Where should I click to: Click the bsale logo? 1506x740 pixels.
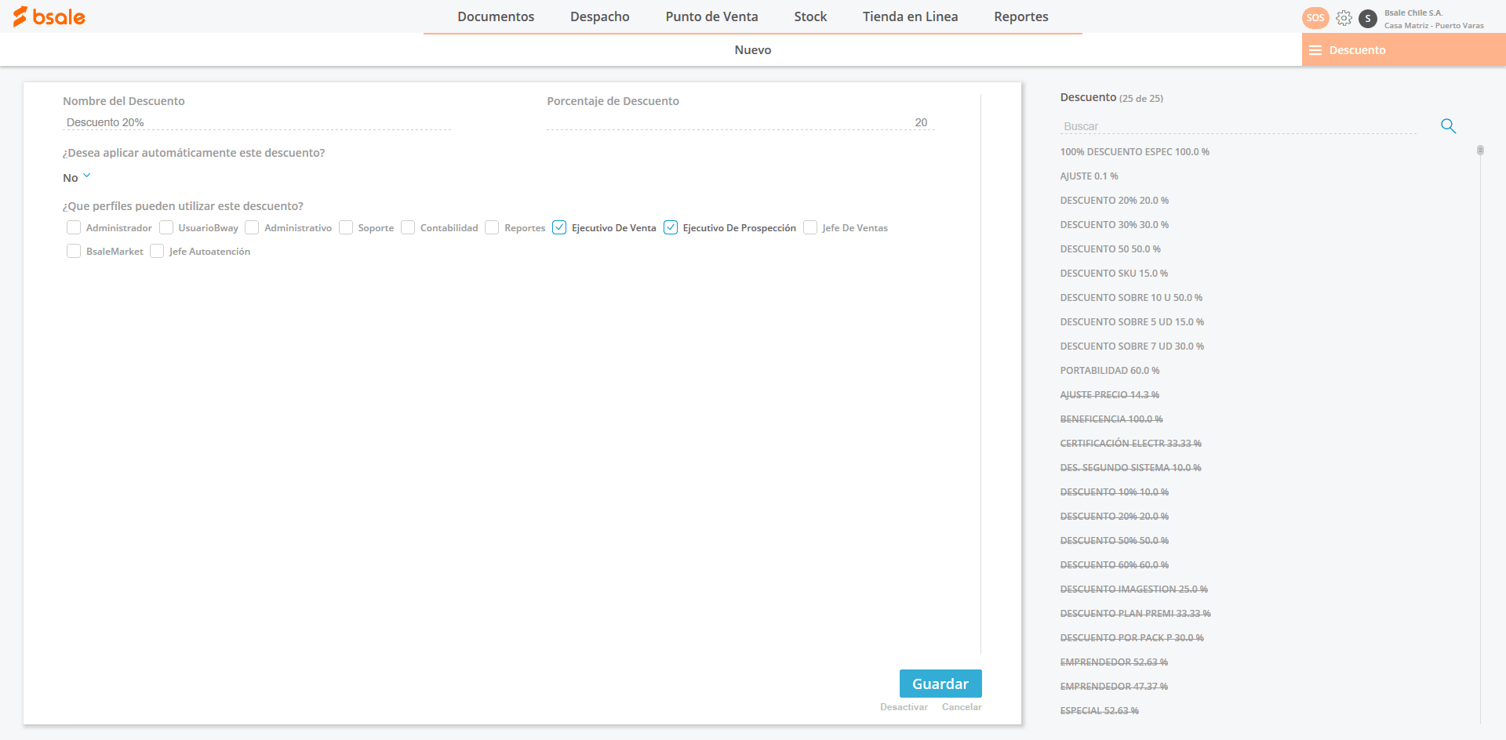pos(49,16)
